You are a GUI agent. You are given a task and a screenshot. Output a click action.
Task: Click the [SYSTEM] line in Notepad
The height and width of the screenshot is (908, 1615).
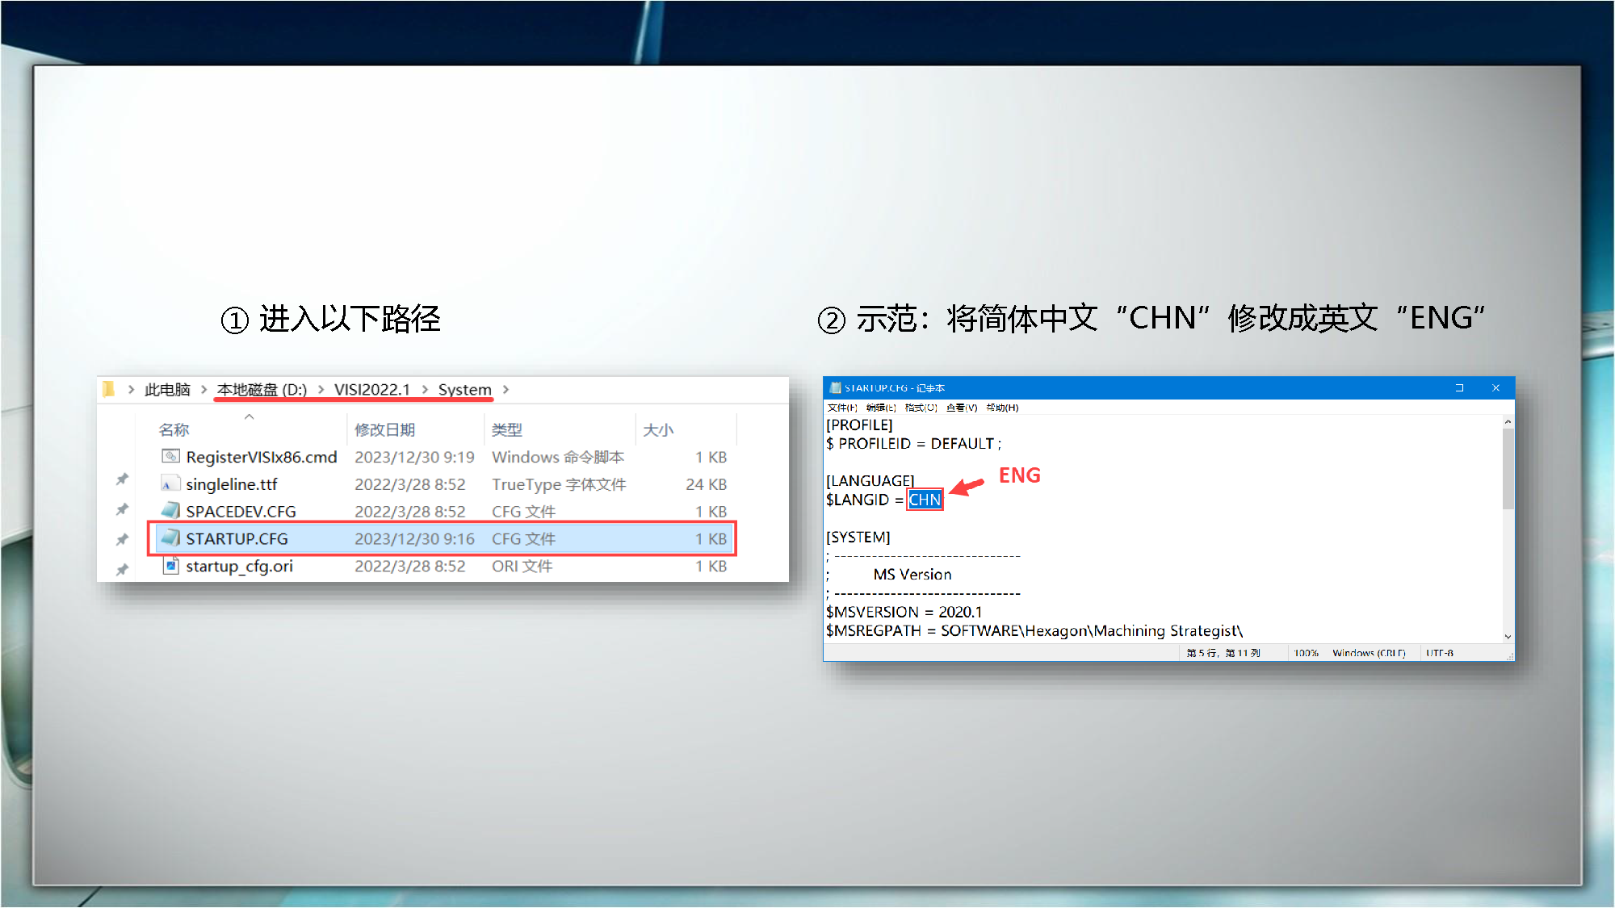[x=858, y=537]
